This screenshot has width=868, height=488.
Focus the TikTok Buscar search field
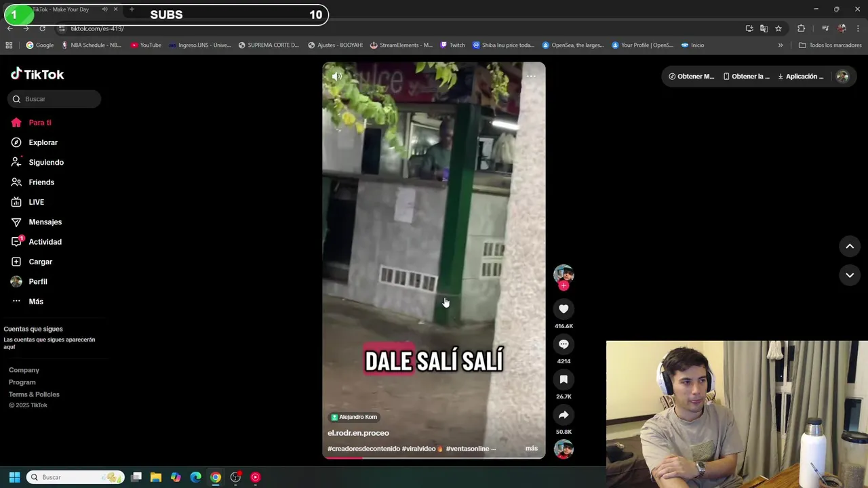coord(54,99)
